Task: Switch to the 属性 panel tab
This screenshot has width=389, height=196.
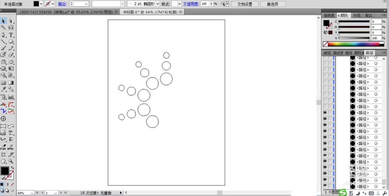Action: click(x=348, y=53)
